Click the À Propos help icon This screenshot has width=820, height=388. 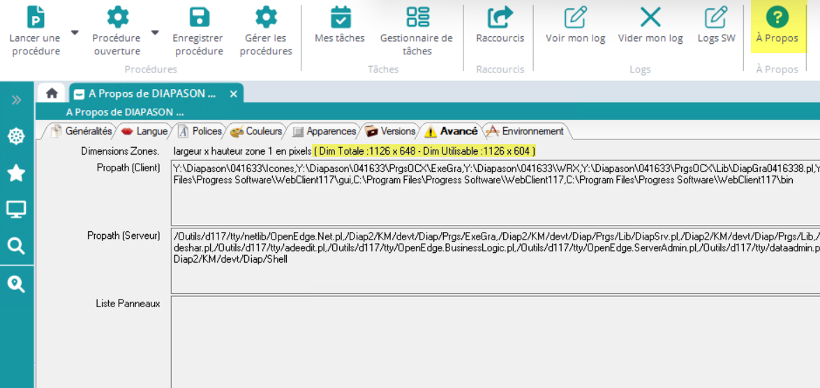pyautogui.click(x=777, y=17)
